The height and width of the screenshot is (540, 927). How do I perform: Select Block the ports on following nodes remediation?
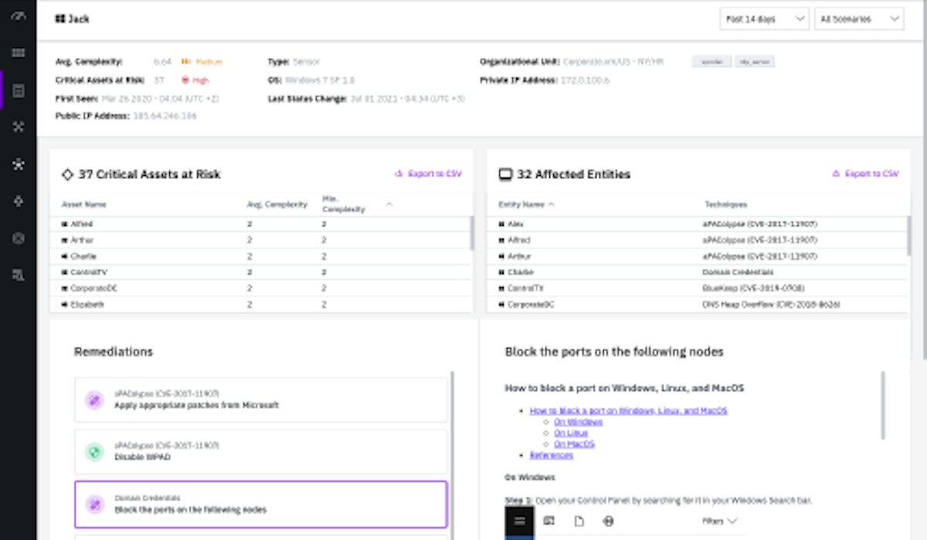click(260, 505)
